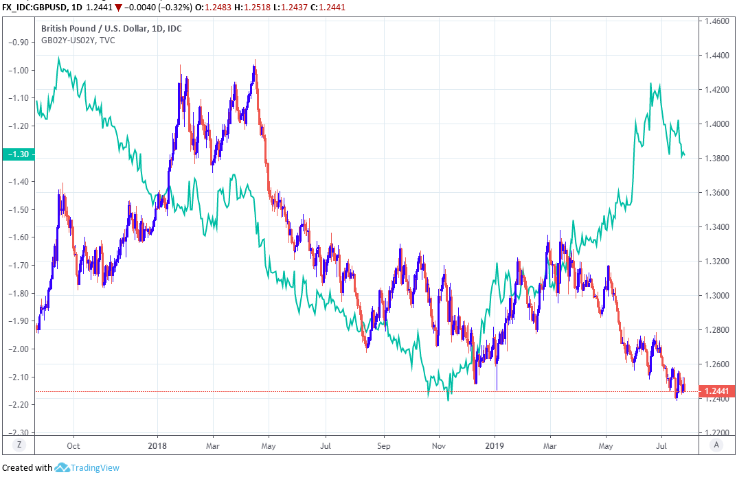This screenshot has width=737, height=477.
Task: Click the green -1.30 value label
Action: [x=16, y=154]
